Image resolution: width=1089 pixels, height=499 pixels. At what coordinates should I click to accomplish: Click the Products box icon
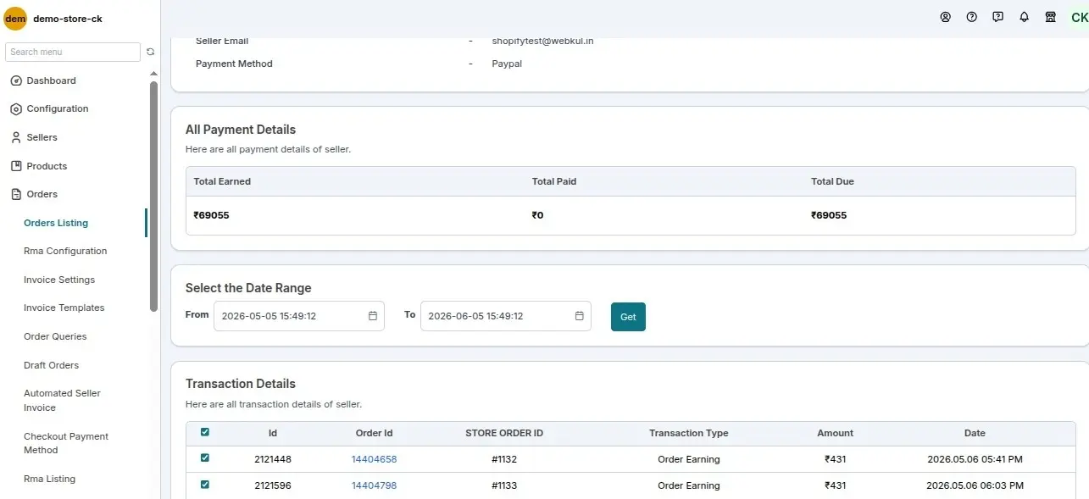pos(15,166)
